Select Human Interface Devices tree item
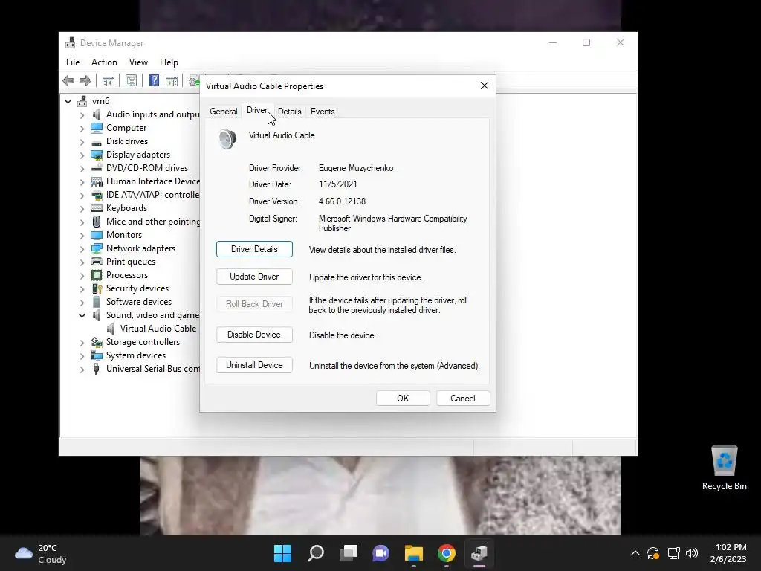Image resolution: width=761 pixels, height=571 pixels. (152, 181)
